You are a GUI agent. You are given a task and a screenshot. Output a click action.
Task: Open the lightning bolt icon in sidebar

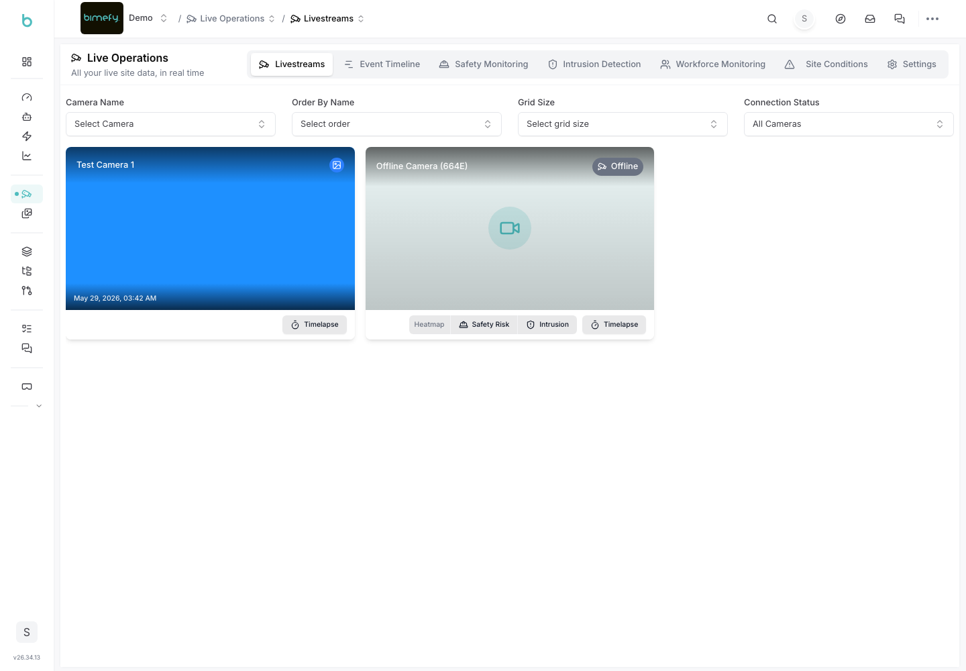tap(27, 136)
